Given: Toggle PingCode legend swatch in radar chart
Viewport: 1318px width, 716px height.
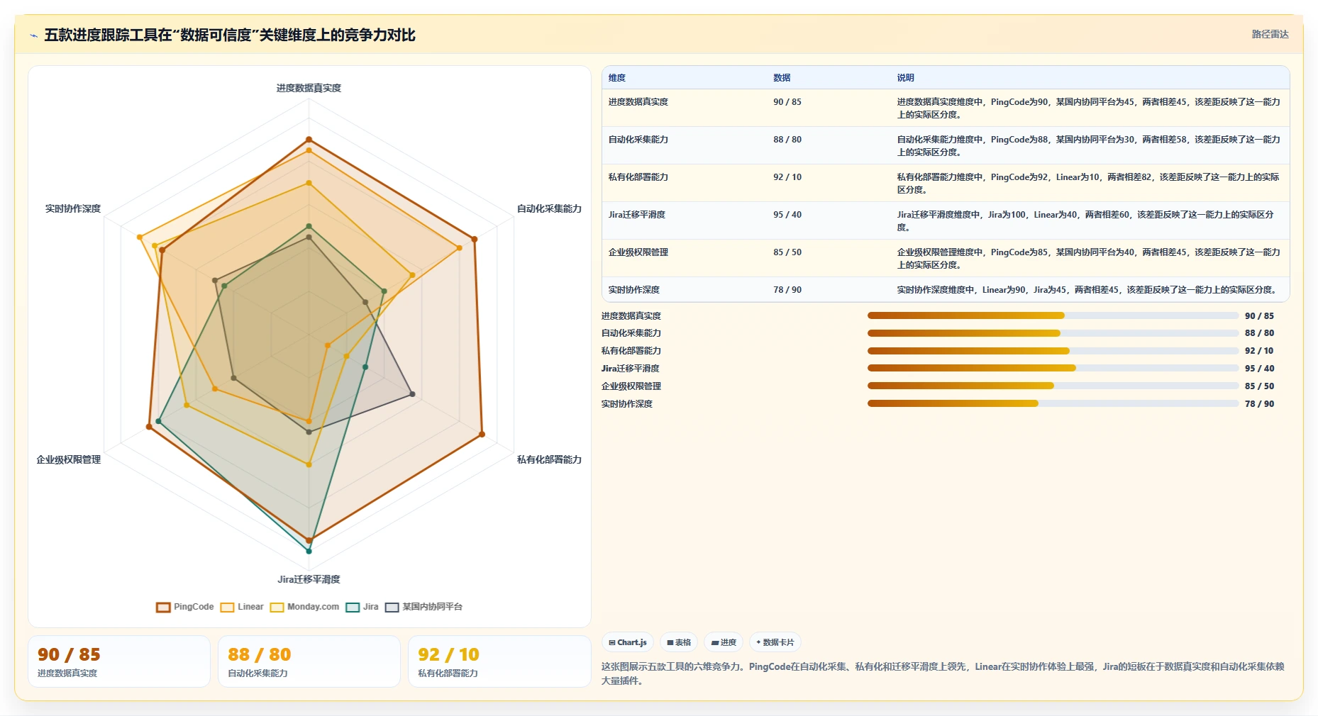Looking at the screenshot, I should tap(163, 608).
